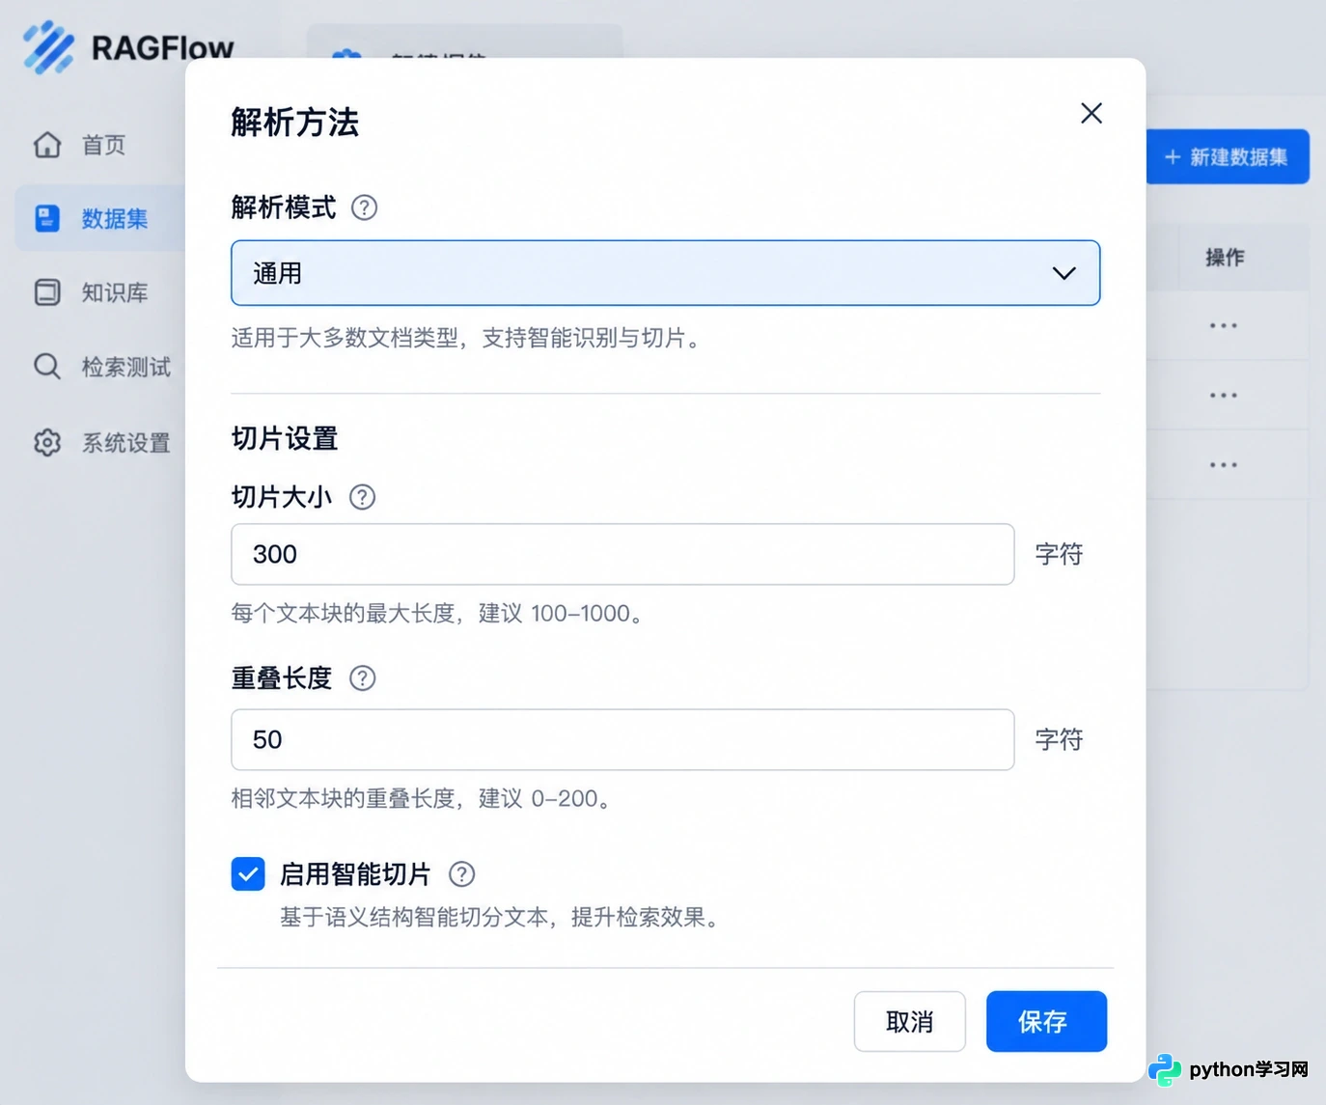Click the 保存 button
Image resolution: width=1326 pixels, height=1105 pixels.
(x=1046, y=1021)
